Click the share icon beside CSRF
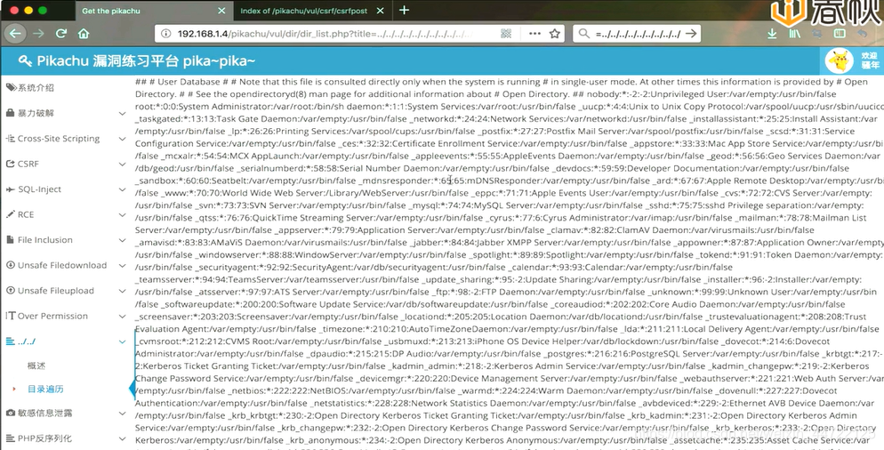The height and width of the screenshot is (450, 884). coord(10,164)
